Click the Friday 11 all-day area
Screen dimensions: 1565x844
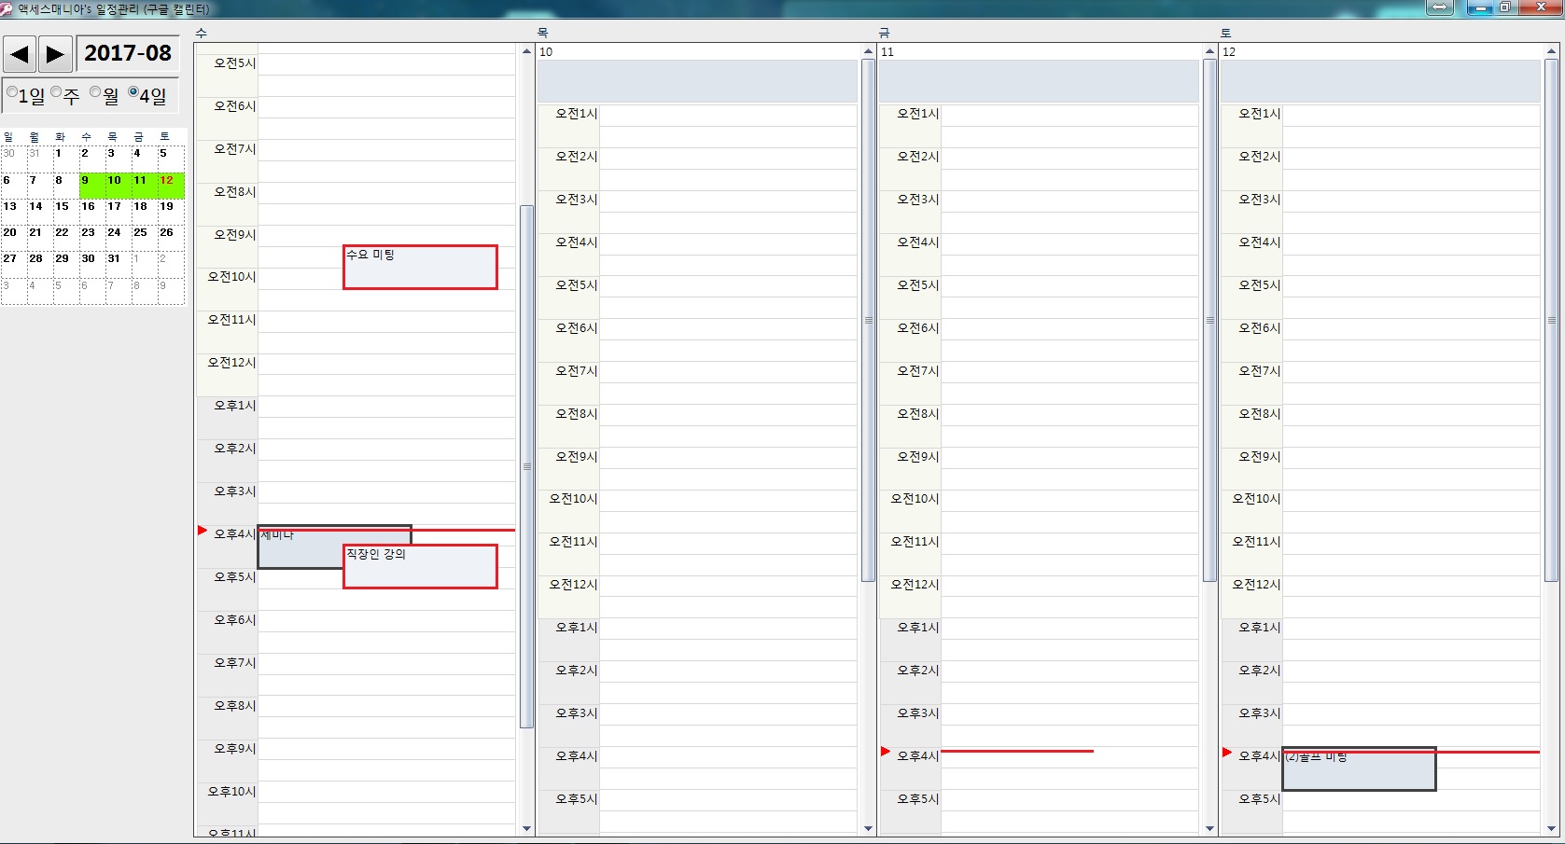tap(1039, 81)
